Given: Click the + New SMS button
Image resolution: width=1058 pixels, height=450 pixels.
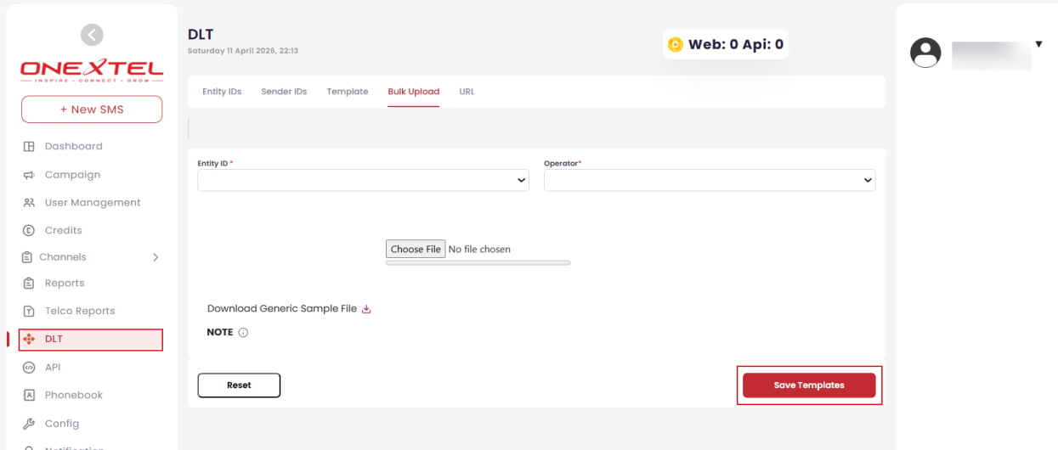Looking at the screenshot, I should (92, 110).
